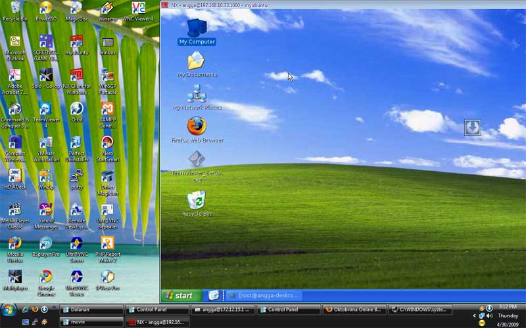The image size is (526, 328).
Task: Click Firefox quick launch icon in taskbar
Action: pos(35,310)
